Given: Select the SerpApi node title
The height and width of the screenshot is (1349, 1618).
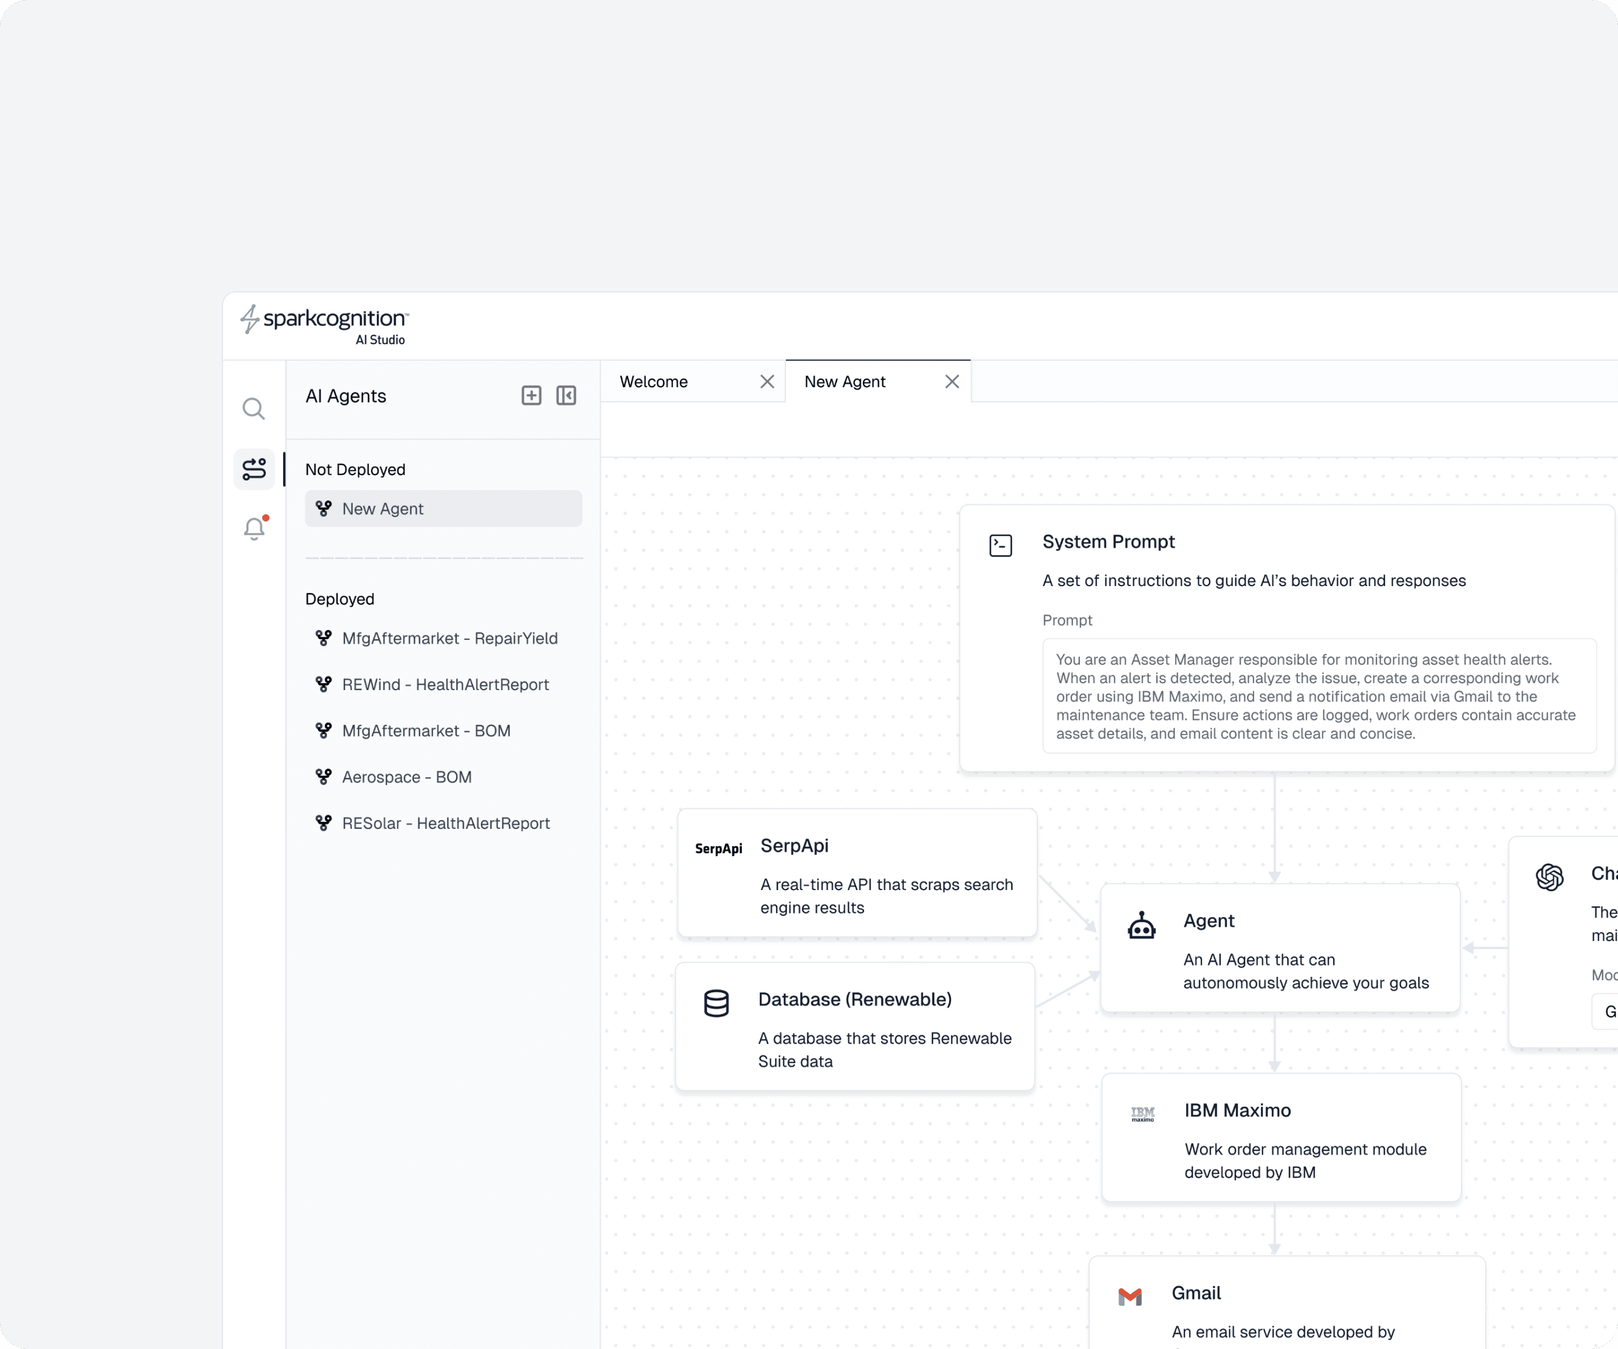Looking at the screenshot, I should tap(795, 846).
